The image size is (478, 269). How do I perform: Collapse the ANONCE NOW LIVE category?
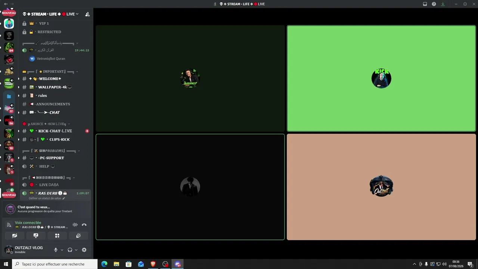[x=46, y=124]
